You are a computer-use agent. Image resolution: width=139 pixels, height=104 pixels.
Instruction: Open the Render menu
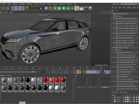(55, 4)
